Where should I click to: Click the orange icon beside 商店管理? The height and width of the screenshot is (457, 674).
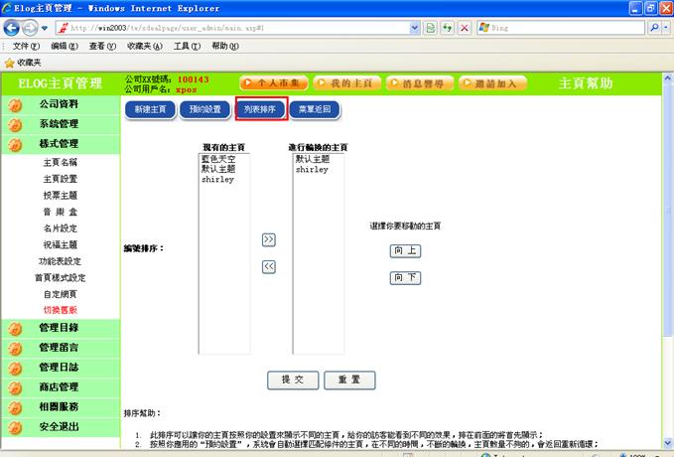(x=15, y=387)
